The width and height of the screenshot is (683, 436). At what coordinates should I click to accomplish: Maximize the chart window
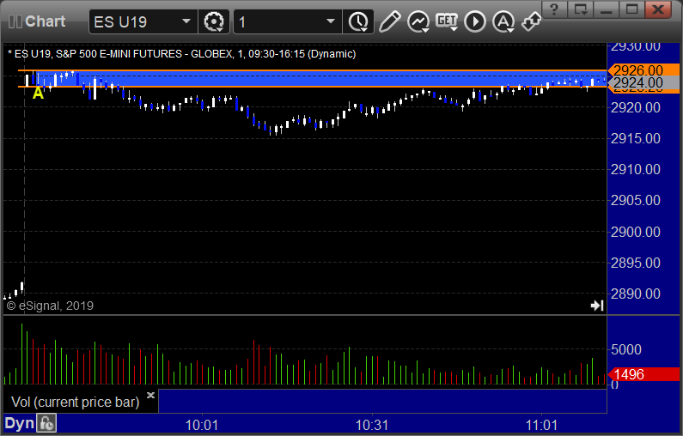tap(631, 9)
